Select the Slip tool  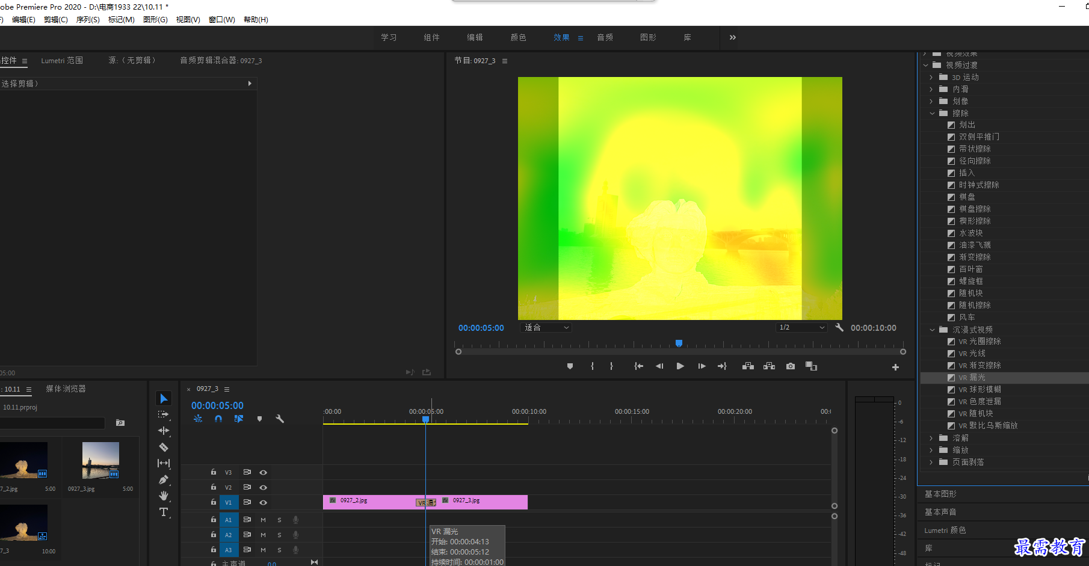(x=164, y=463)
